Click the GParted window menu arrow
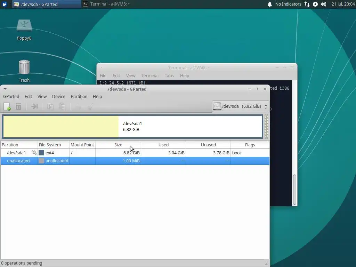 [x=5, y=89]
